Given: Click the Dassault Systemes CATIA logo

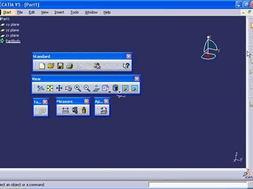Looking at the screenshot, I should coord(248,174).
